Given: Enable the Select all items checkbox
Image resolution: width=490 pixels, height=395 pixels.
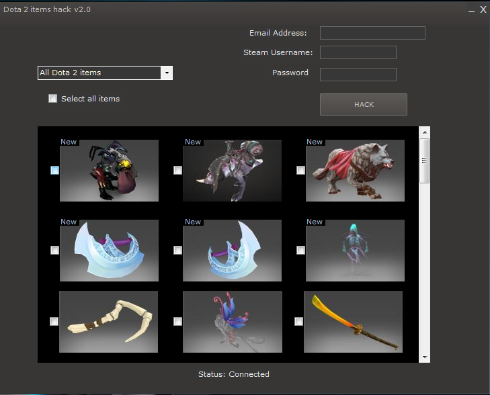Looking at the screenshot, I should tap(53, 99).
